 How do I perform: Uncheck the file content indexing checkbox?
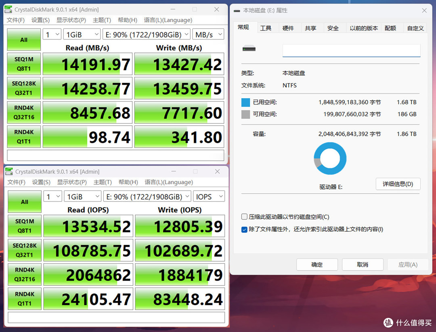(244, 230)
